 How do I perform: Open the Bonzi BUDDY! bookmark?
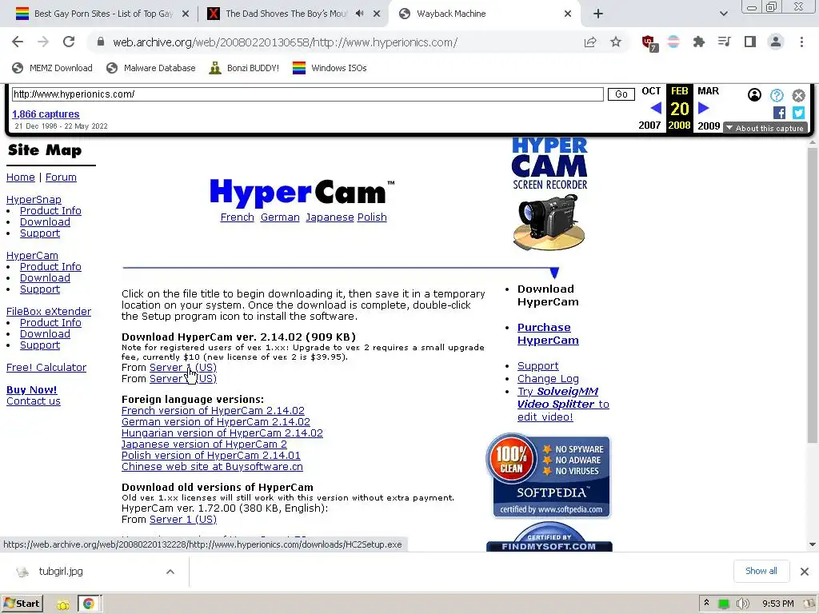point(244,68)
